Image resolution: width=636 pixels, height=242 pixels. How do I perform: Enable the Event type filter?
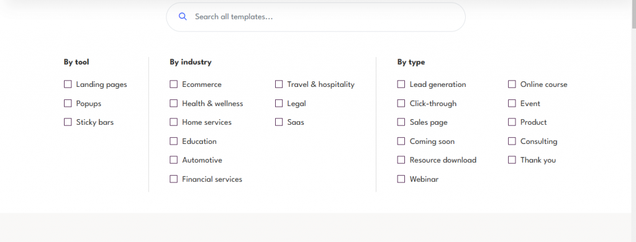click(x=512, y=104)
